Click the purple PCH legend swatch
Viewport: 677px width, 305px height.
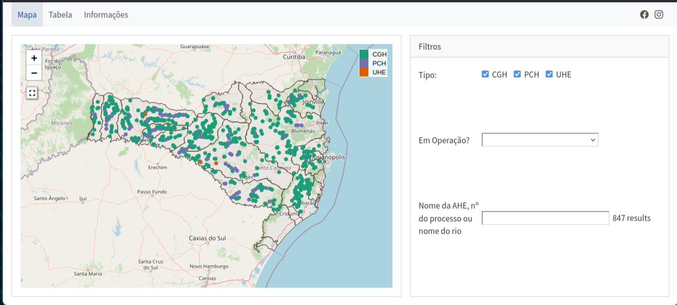(x=364, y=63)
